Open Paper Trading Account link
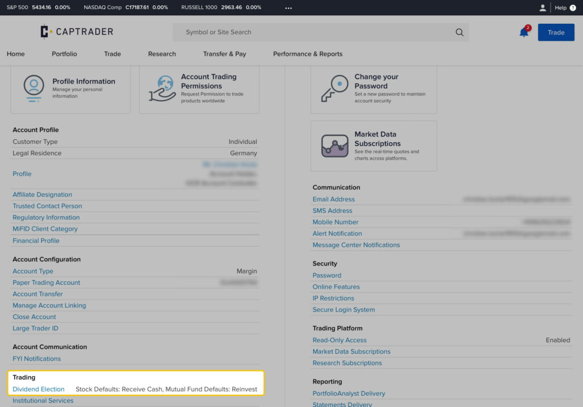Screen dimensions: 583x407 click(46, 283)
